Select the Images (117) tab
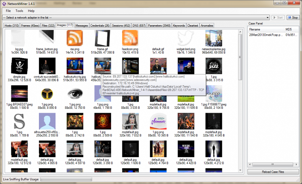 tap(65, 25)
